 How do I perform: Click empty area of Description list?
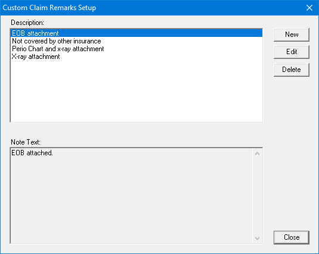(x=137, y=92)
